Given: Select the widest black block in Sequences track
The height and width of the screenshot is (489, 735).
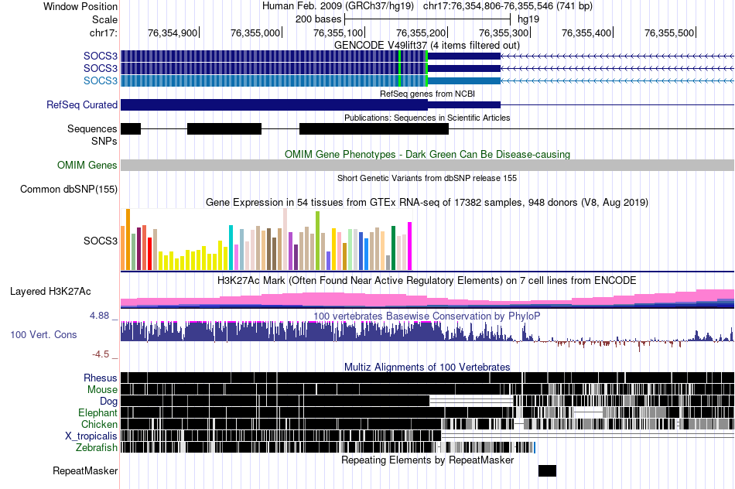Looking at the screenshot, I should pyautogui.click(x=374, y=128).
